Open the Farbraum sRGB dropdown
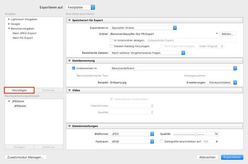The image size is (248, 164). [x=132, y=141]
